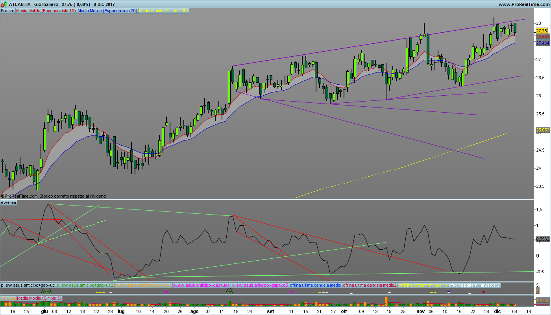This screenshot has height=315, width=551.
Task: Open p. ew asus anticipo+gap+uc5 label
Action: [x=260, y=285]
